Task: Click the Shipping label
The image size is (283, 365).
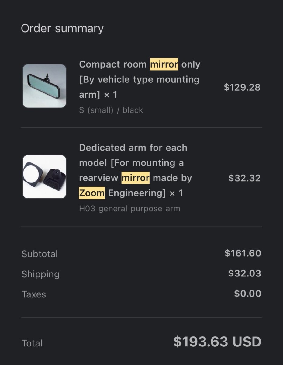Action: point(40,274)
